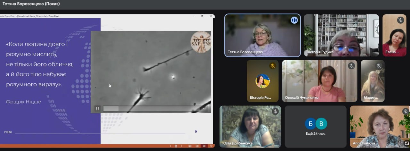This screenshot has width=410, height=151.
Task: Click picture-in-picture icon on Anna Ivanova tile
Action: point(406,143)
